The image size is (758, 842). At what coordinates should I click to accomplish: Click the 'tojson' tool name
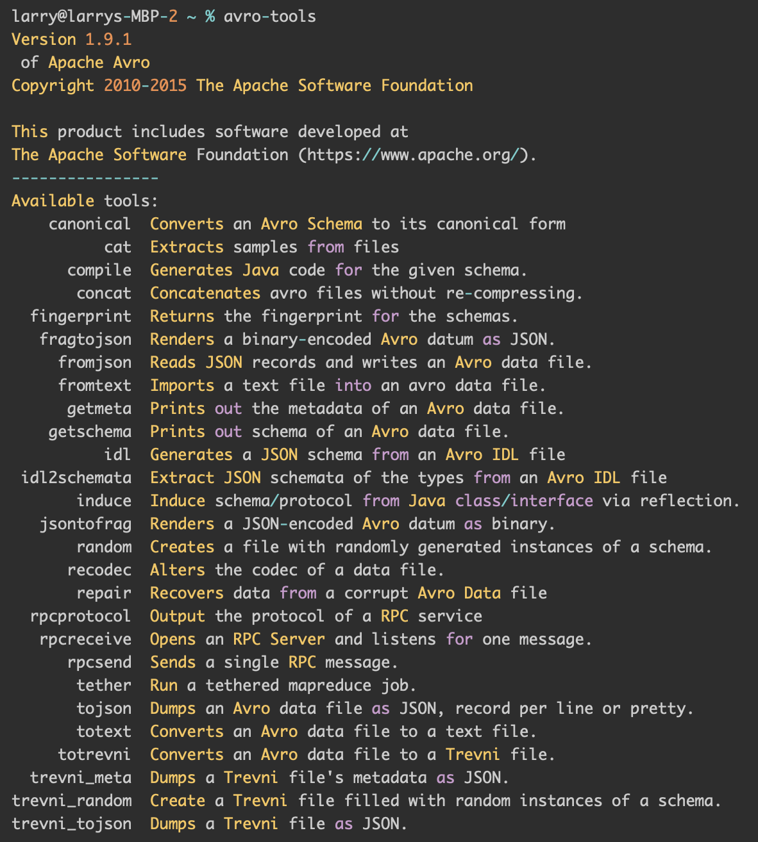(104, 708)
